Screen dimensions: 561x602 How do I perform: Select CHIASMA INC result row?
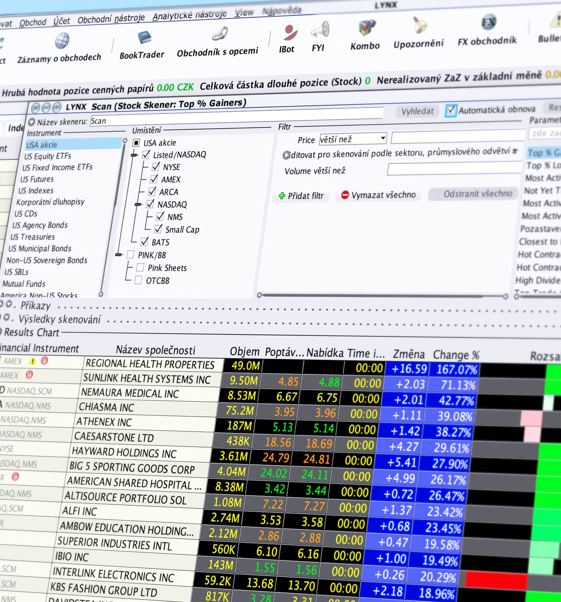coord(107,407)
